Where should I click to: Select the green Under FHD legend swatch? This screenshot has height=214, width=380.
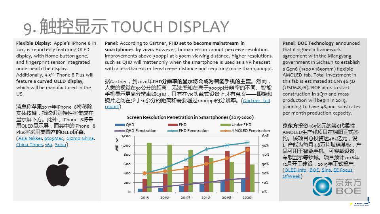[x=225, y=125]
